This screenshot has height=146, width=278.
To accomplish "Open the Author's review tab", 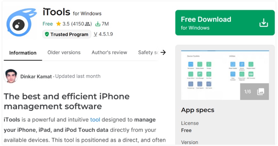I will click(109, 52).
